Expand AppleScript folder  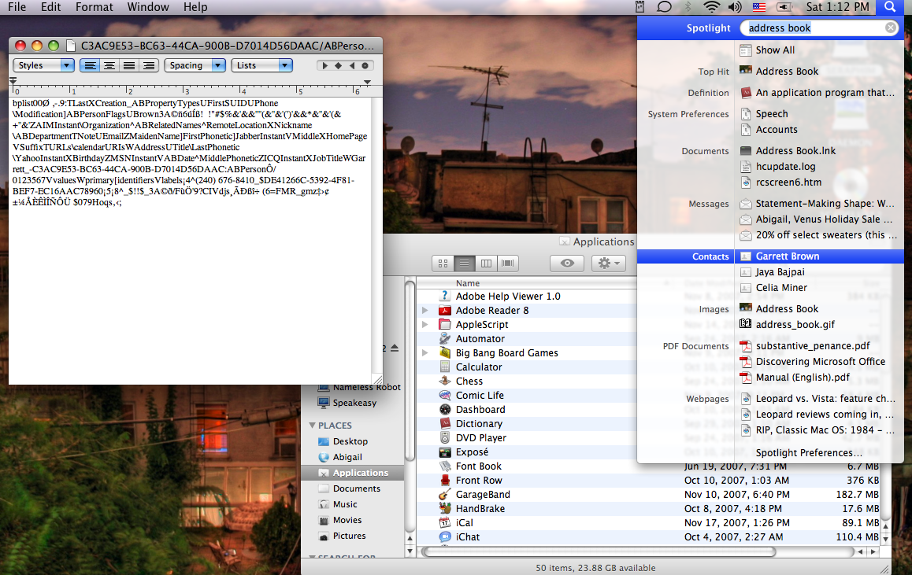[425, 324]
